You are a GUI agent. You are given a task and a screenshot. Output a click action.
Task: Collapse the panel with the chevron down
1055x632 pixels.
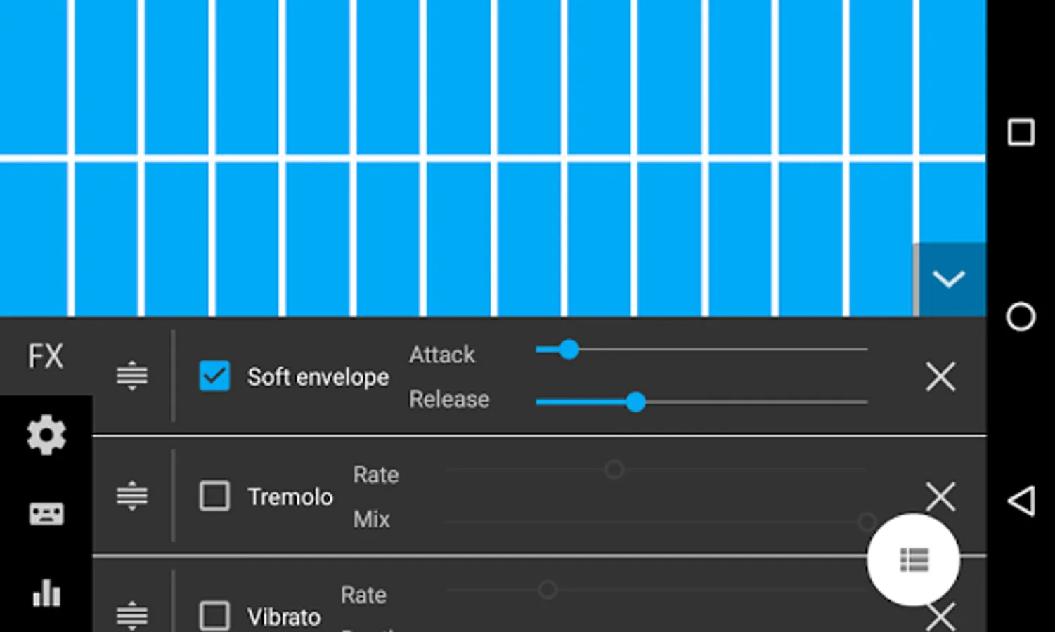949,279
